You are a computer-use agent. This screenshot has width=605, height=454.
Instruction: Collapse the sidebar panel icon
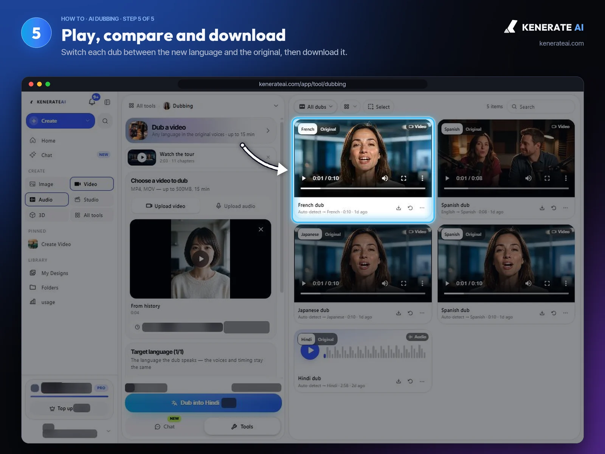click(107, 102)
